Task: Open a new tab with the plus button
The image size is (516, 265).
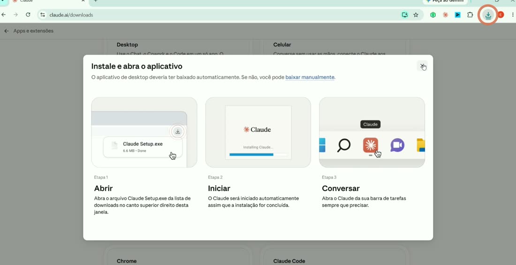Action: point(95,1)
